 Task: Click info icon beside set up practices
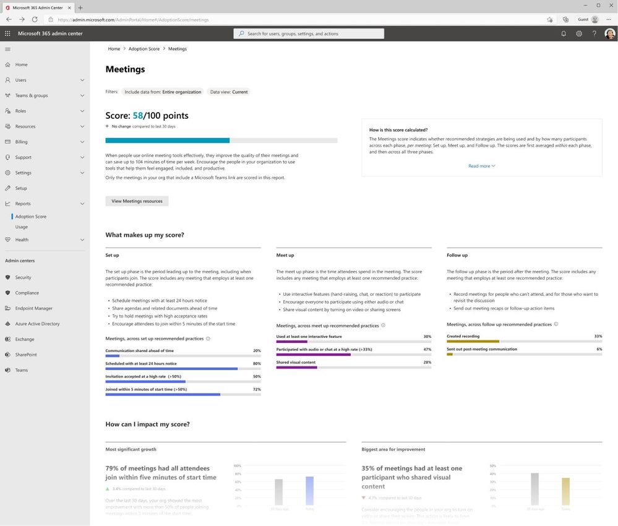pos(208,338)
